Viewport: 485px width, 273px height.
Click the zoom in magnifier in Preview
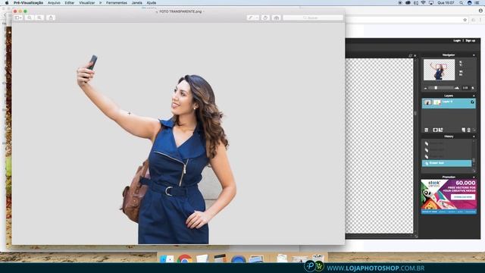(39, 18)
